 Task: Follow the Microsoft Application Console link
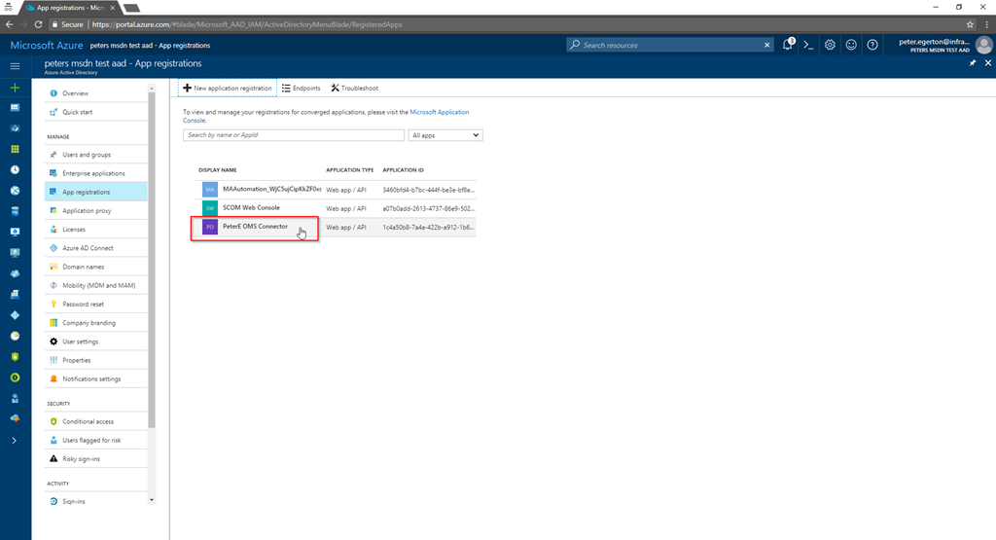click(x=439, y=112)
